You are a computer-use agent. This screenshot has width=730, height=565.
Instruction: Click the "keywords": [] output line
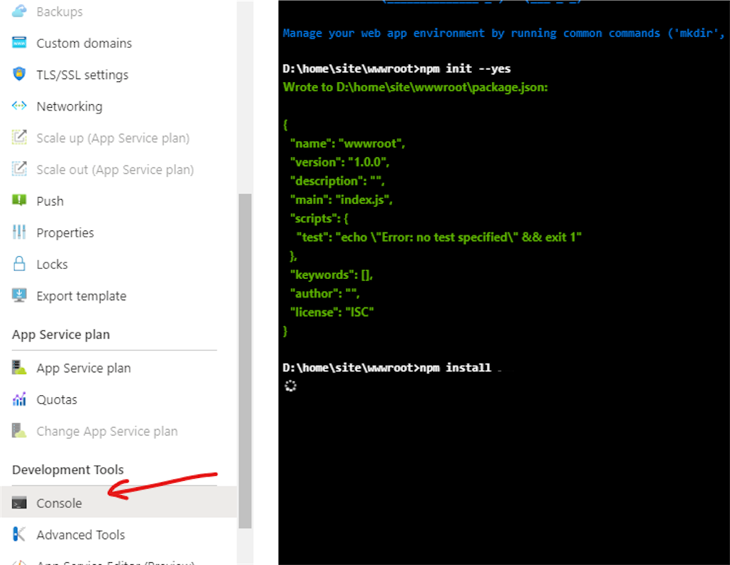click(x=331, y=275)
